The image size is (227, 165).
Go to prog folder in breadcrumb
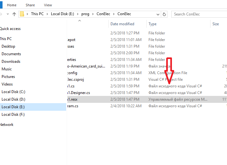85,14
